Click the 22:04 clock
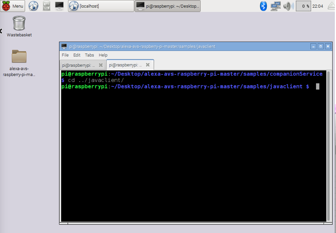The width and height of the screenshot is (336, 233). (317, 6)
